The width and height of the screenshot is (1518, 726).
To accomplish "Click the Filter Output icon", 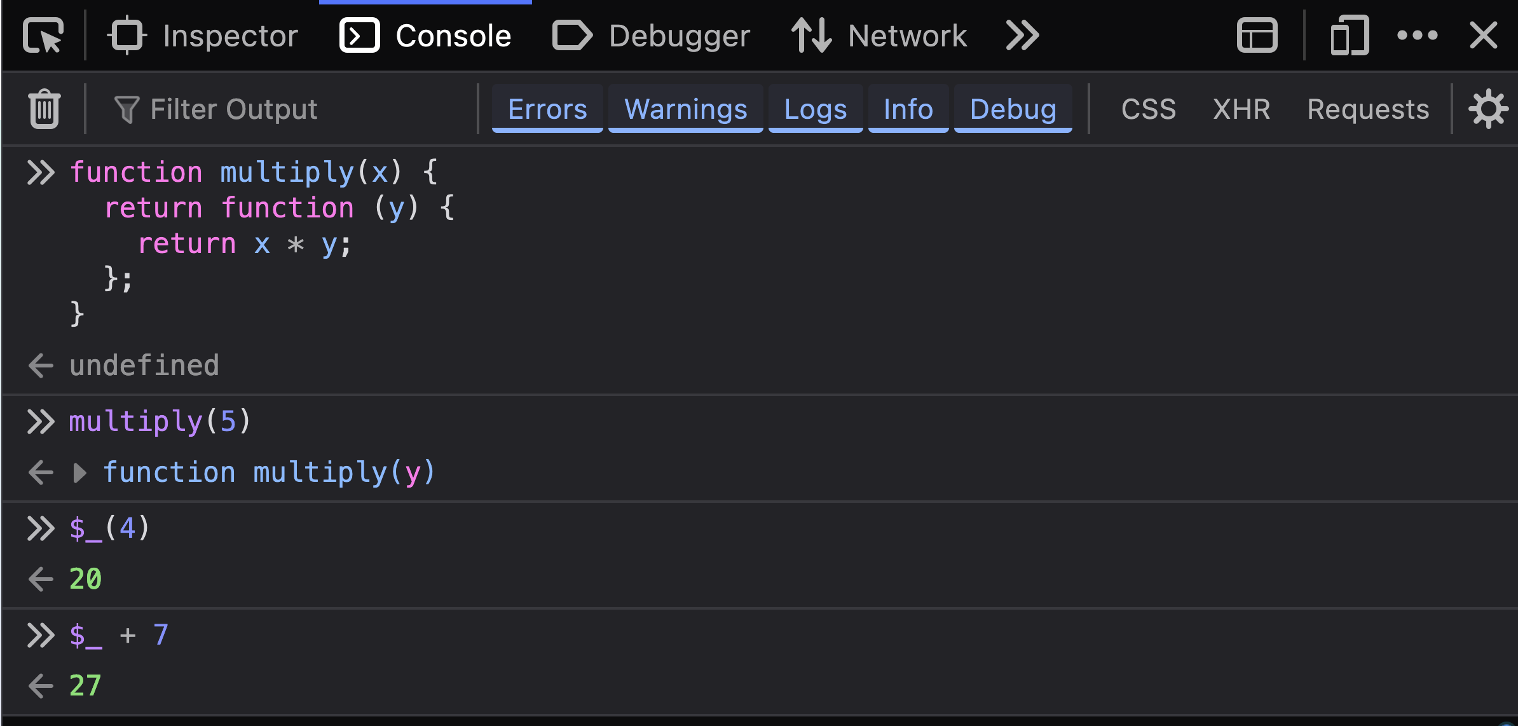I will tap(127, 109).
